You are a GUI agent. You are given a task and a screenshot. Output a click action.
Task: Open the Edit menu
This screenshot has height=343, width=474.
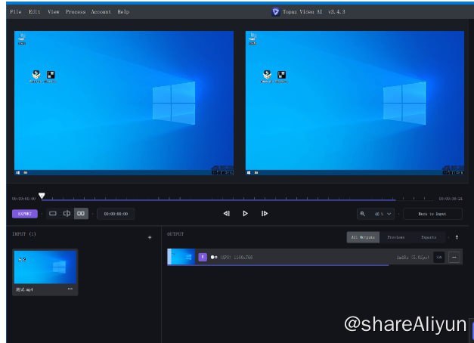[35, 12]
